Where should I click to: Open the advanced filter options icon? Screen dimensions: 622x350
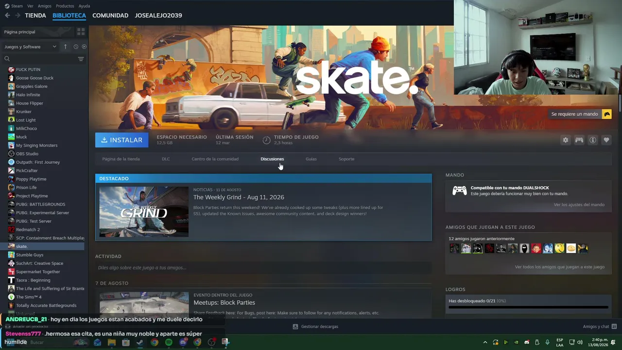click(x=81, y=59)
